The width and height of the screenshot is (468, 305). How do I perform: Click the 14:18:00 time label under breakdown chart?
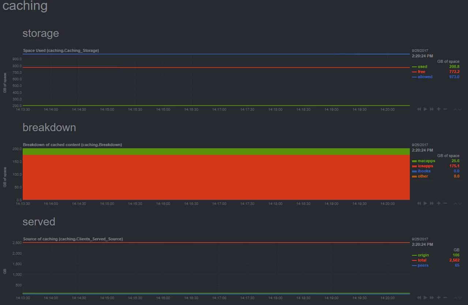coord(275,204)
